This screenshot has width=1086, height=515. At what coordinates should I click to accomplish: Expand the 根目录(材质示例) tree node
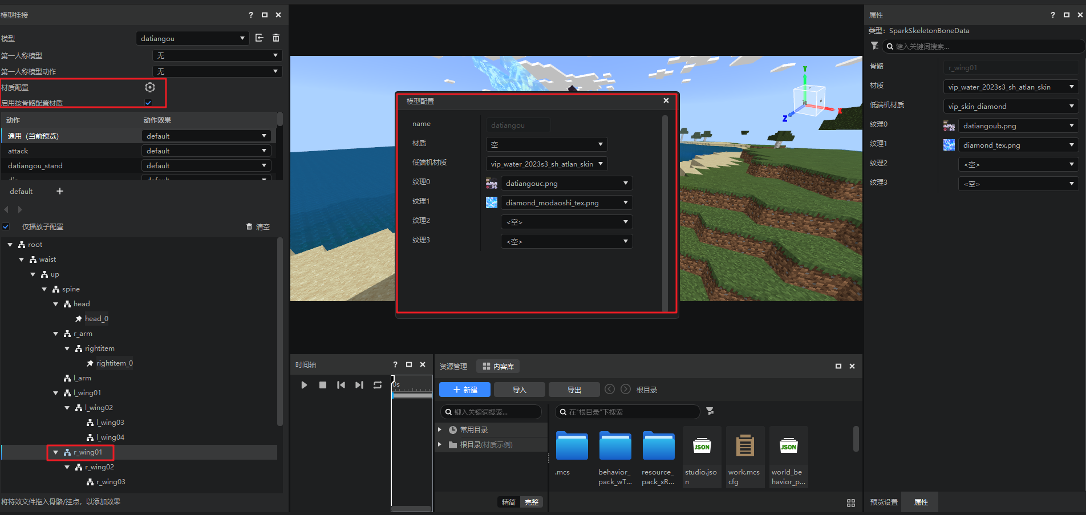pos(440,444)
